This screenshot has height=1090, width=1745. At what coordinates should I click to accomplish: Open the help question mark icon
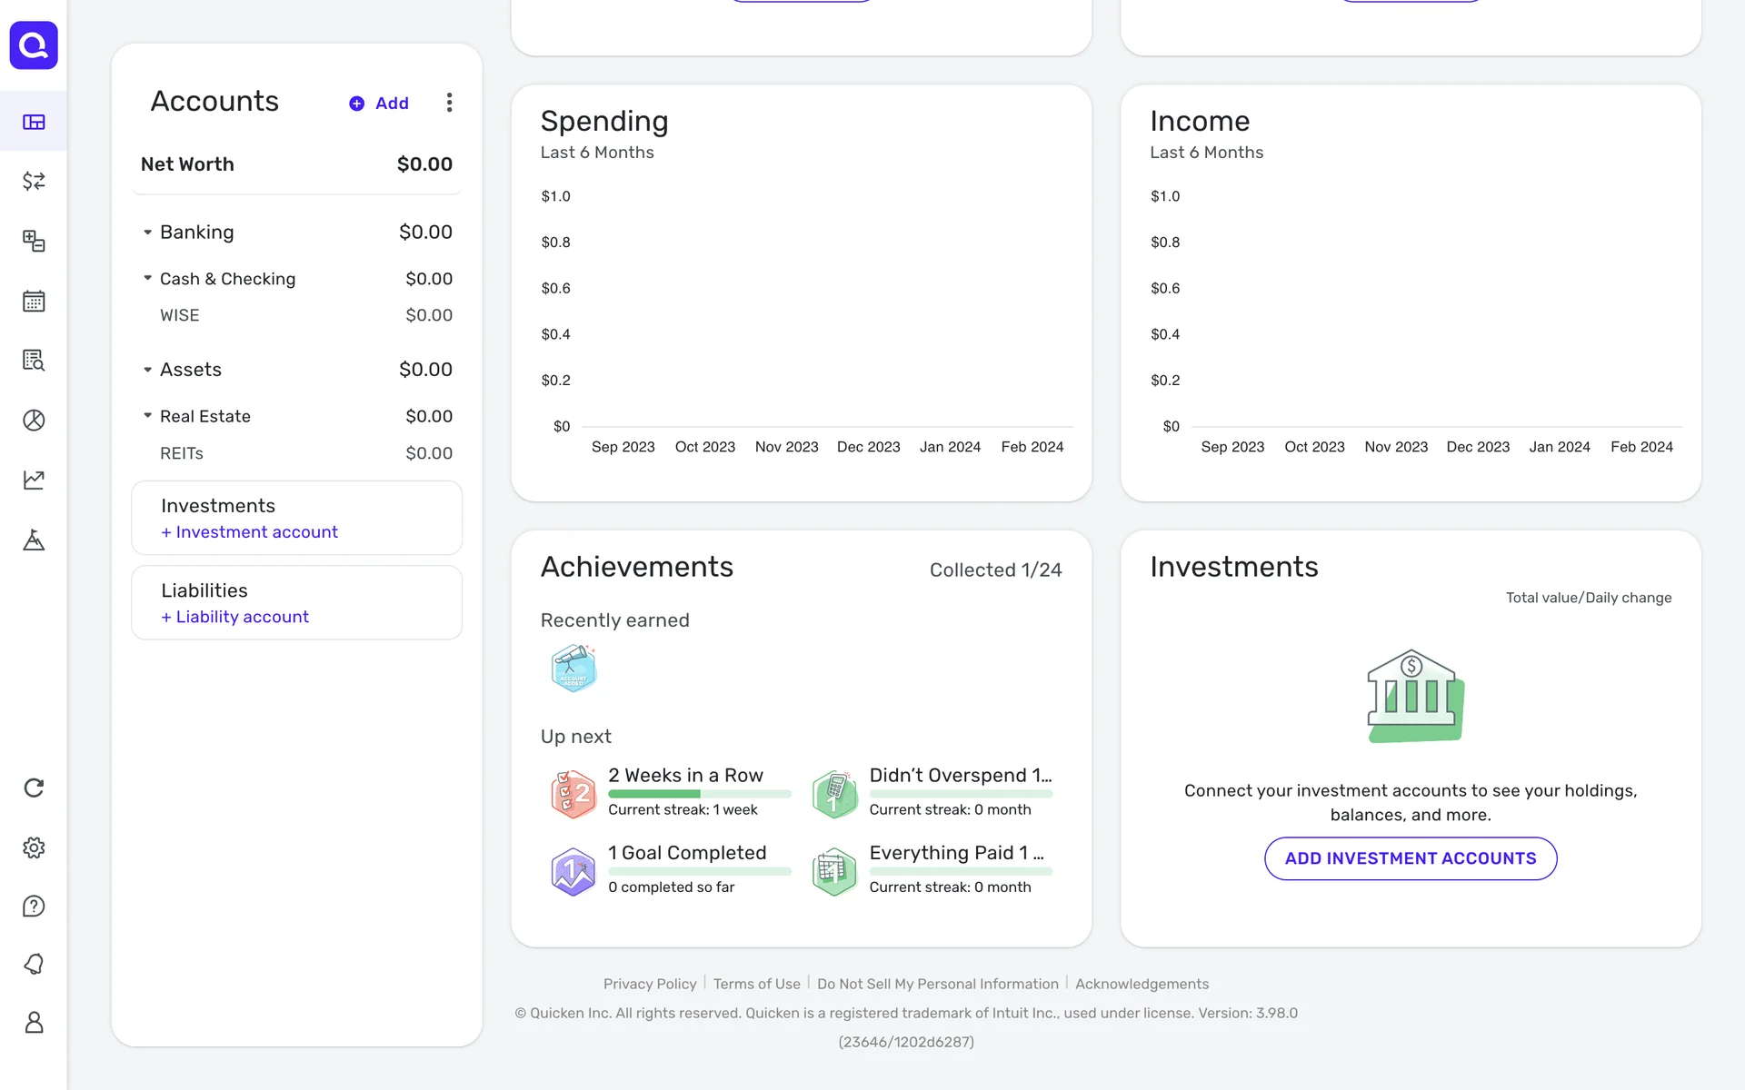tap(34, 906)
